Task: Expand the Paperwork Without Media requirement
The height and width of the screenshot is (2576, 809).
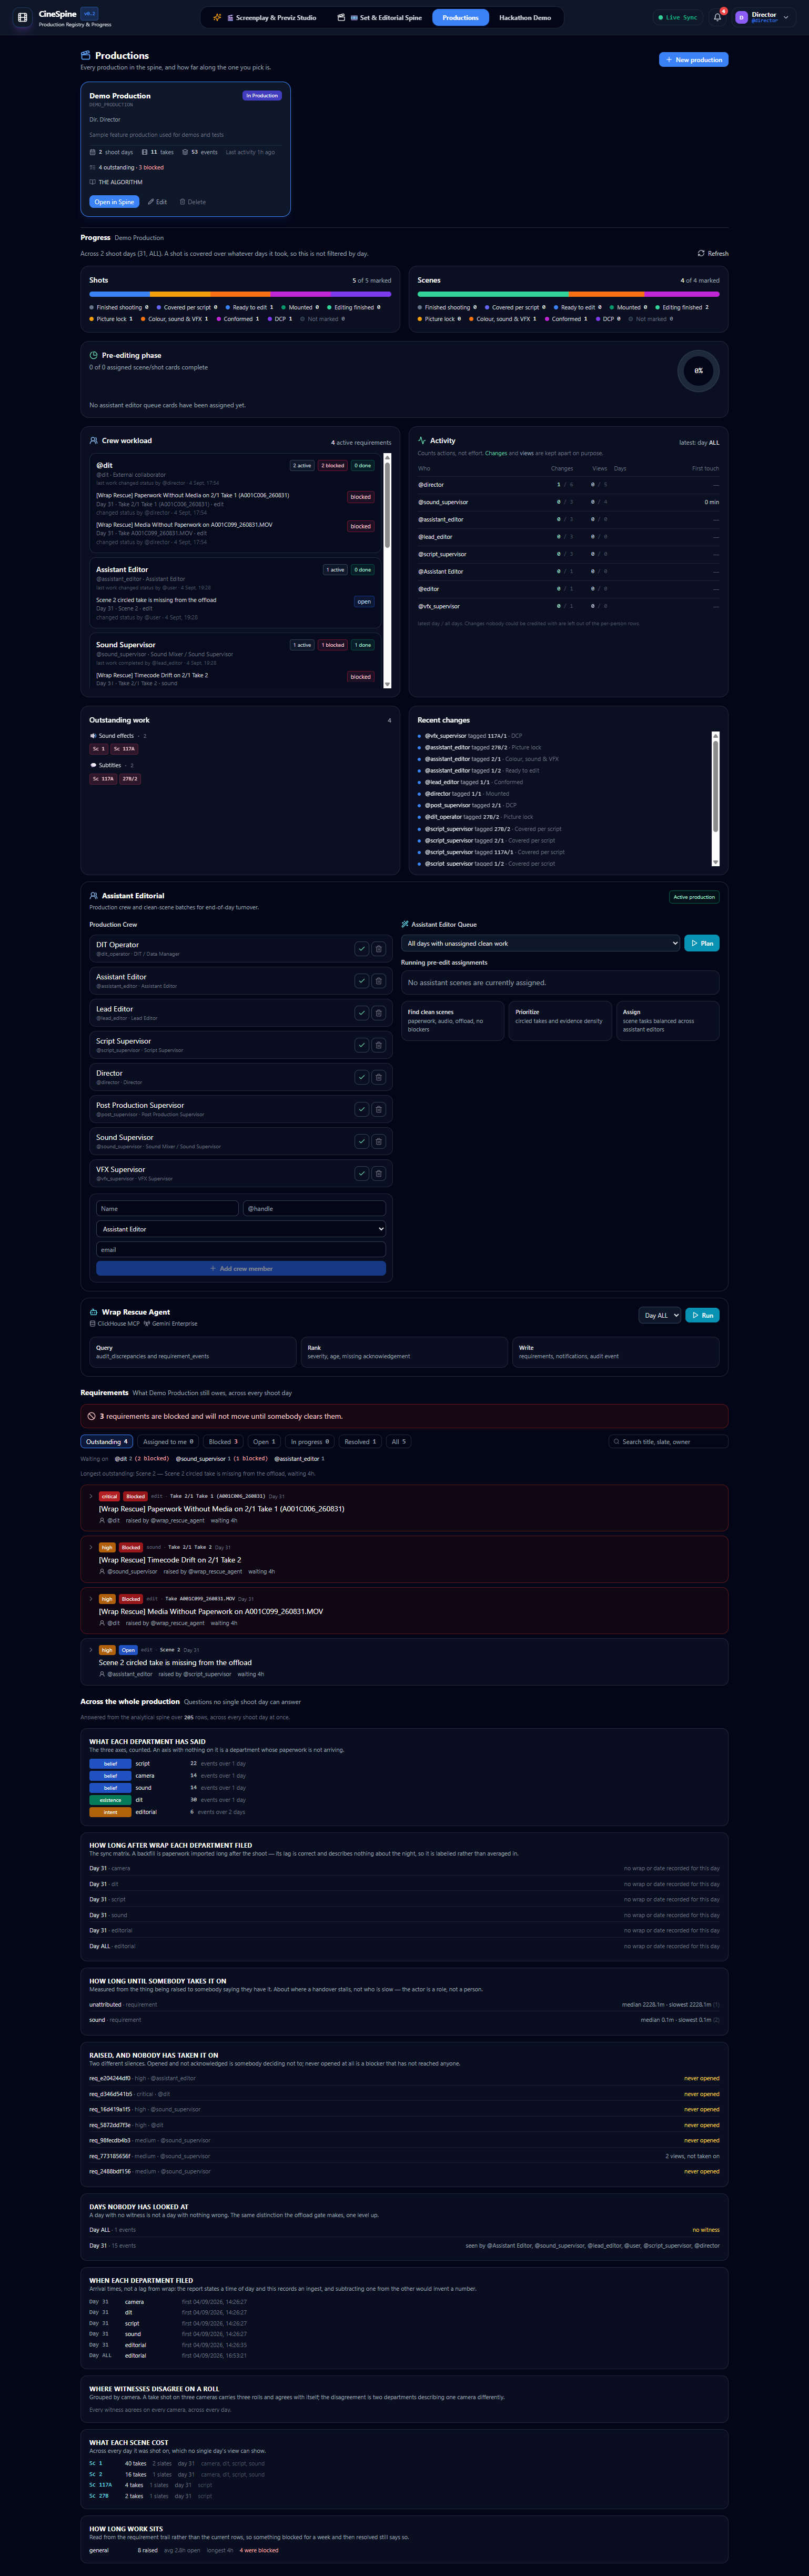Action: 91,1496
